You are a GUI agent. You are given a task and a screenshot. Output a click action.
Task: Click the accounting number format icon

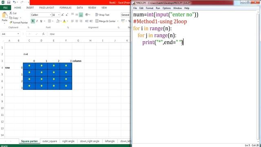[x=123, y=21]
